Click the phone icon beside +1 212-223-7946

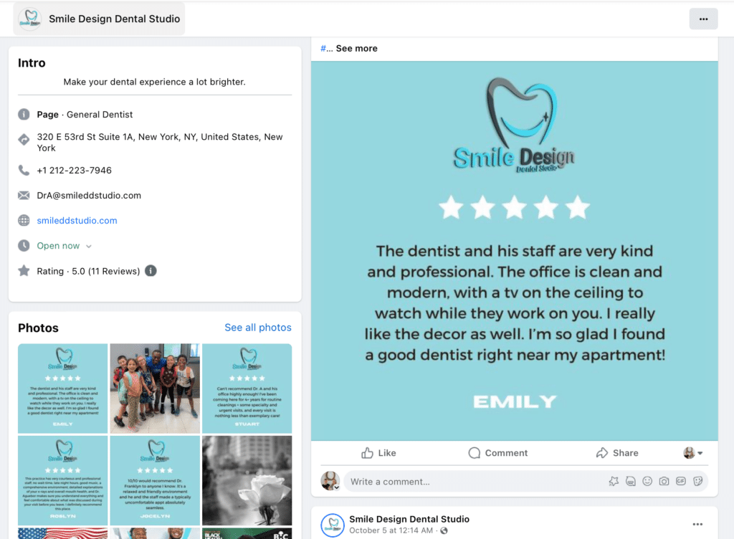coord(24,171)
